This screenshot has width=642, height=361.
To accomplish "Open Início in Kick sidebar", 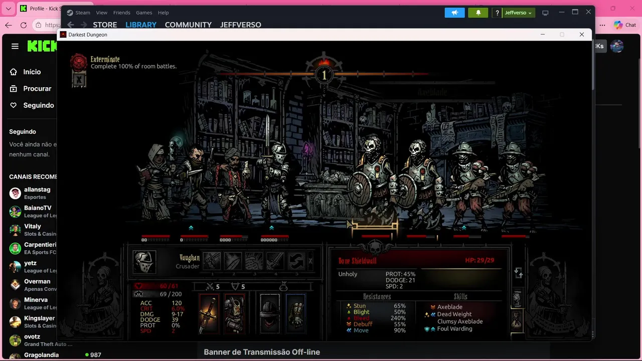I will point(26,72).
